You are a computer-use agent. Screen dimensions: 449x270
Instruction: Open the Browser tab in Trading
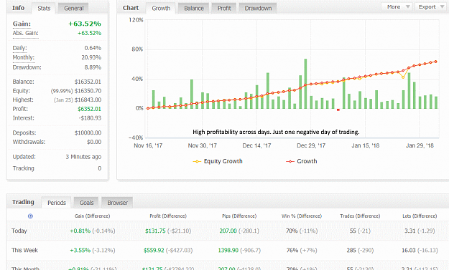(x=117, y=203)
